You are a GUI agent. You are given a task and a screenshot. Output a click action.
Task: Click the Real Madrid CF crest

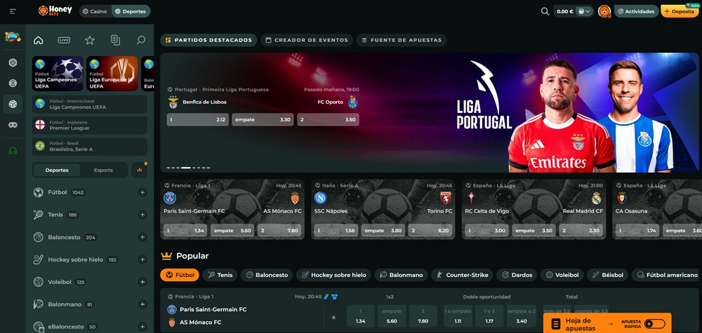tap(596, 198)
